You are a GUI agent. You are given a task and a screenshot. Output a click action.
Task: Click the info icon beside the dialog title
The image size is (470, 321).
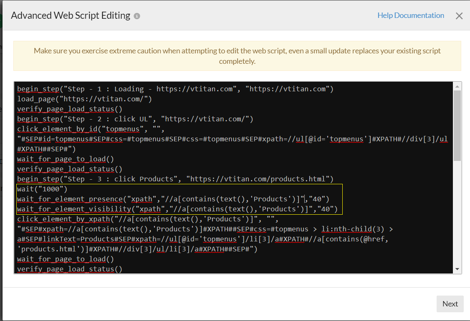pyautogui.click(x=137, y=16)
